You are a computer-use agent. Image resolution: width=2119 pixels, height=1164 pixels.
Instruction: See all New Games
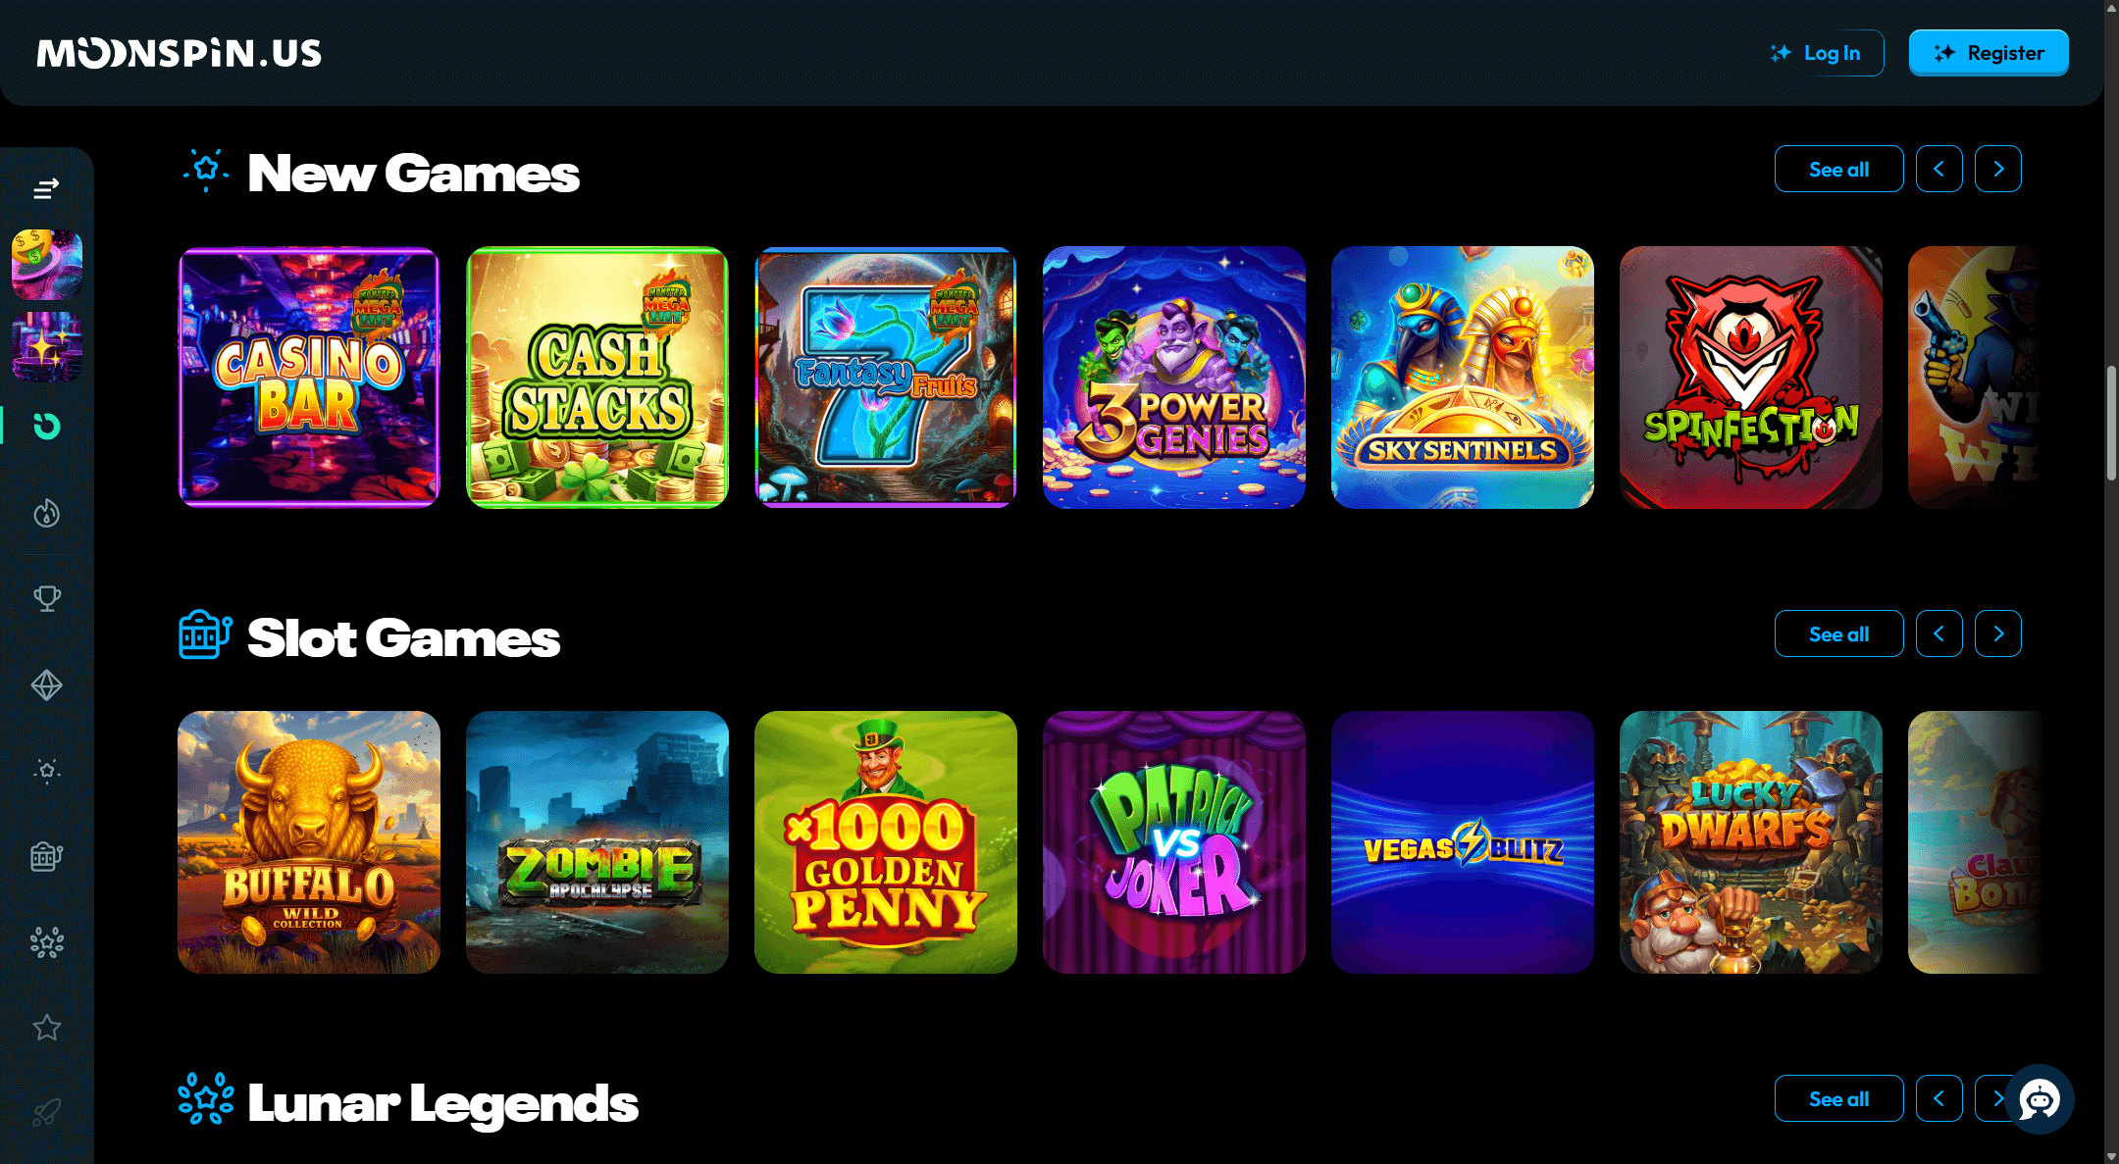pyautogui.click(x=1839, y=169)
